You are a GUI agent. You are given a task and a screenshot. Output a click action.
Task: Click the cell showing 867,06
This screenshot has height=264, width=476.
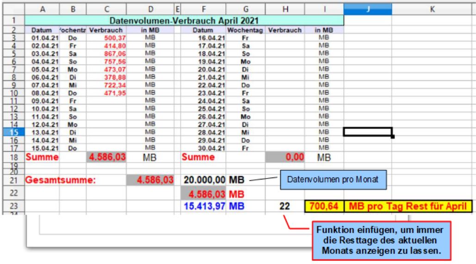[106, 54]
